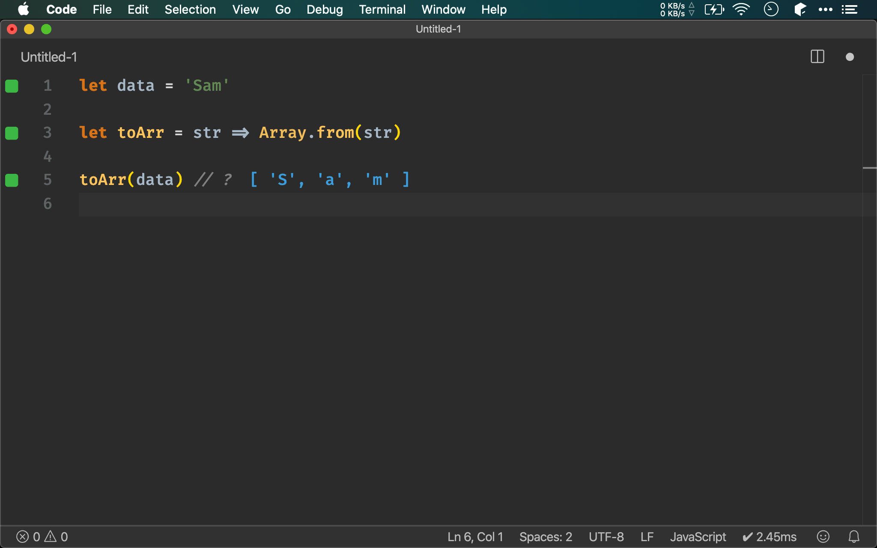Click the Quokka 2.45ms checkmark status
Viewport: 877px width, 548px height.
click(770, 536)
